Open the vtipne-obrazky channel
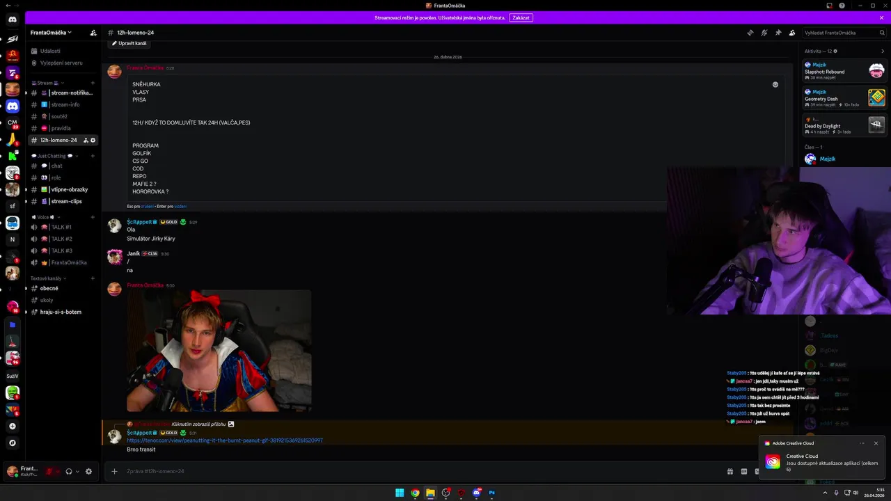 click(x=64, y=189)
